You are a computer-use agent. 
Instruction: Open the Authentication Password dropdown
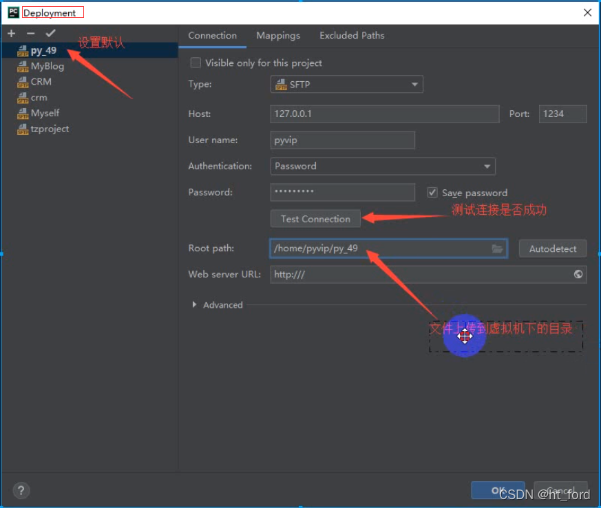point(383,167)
